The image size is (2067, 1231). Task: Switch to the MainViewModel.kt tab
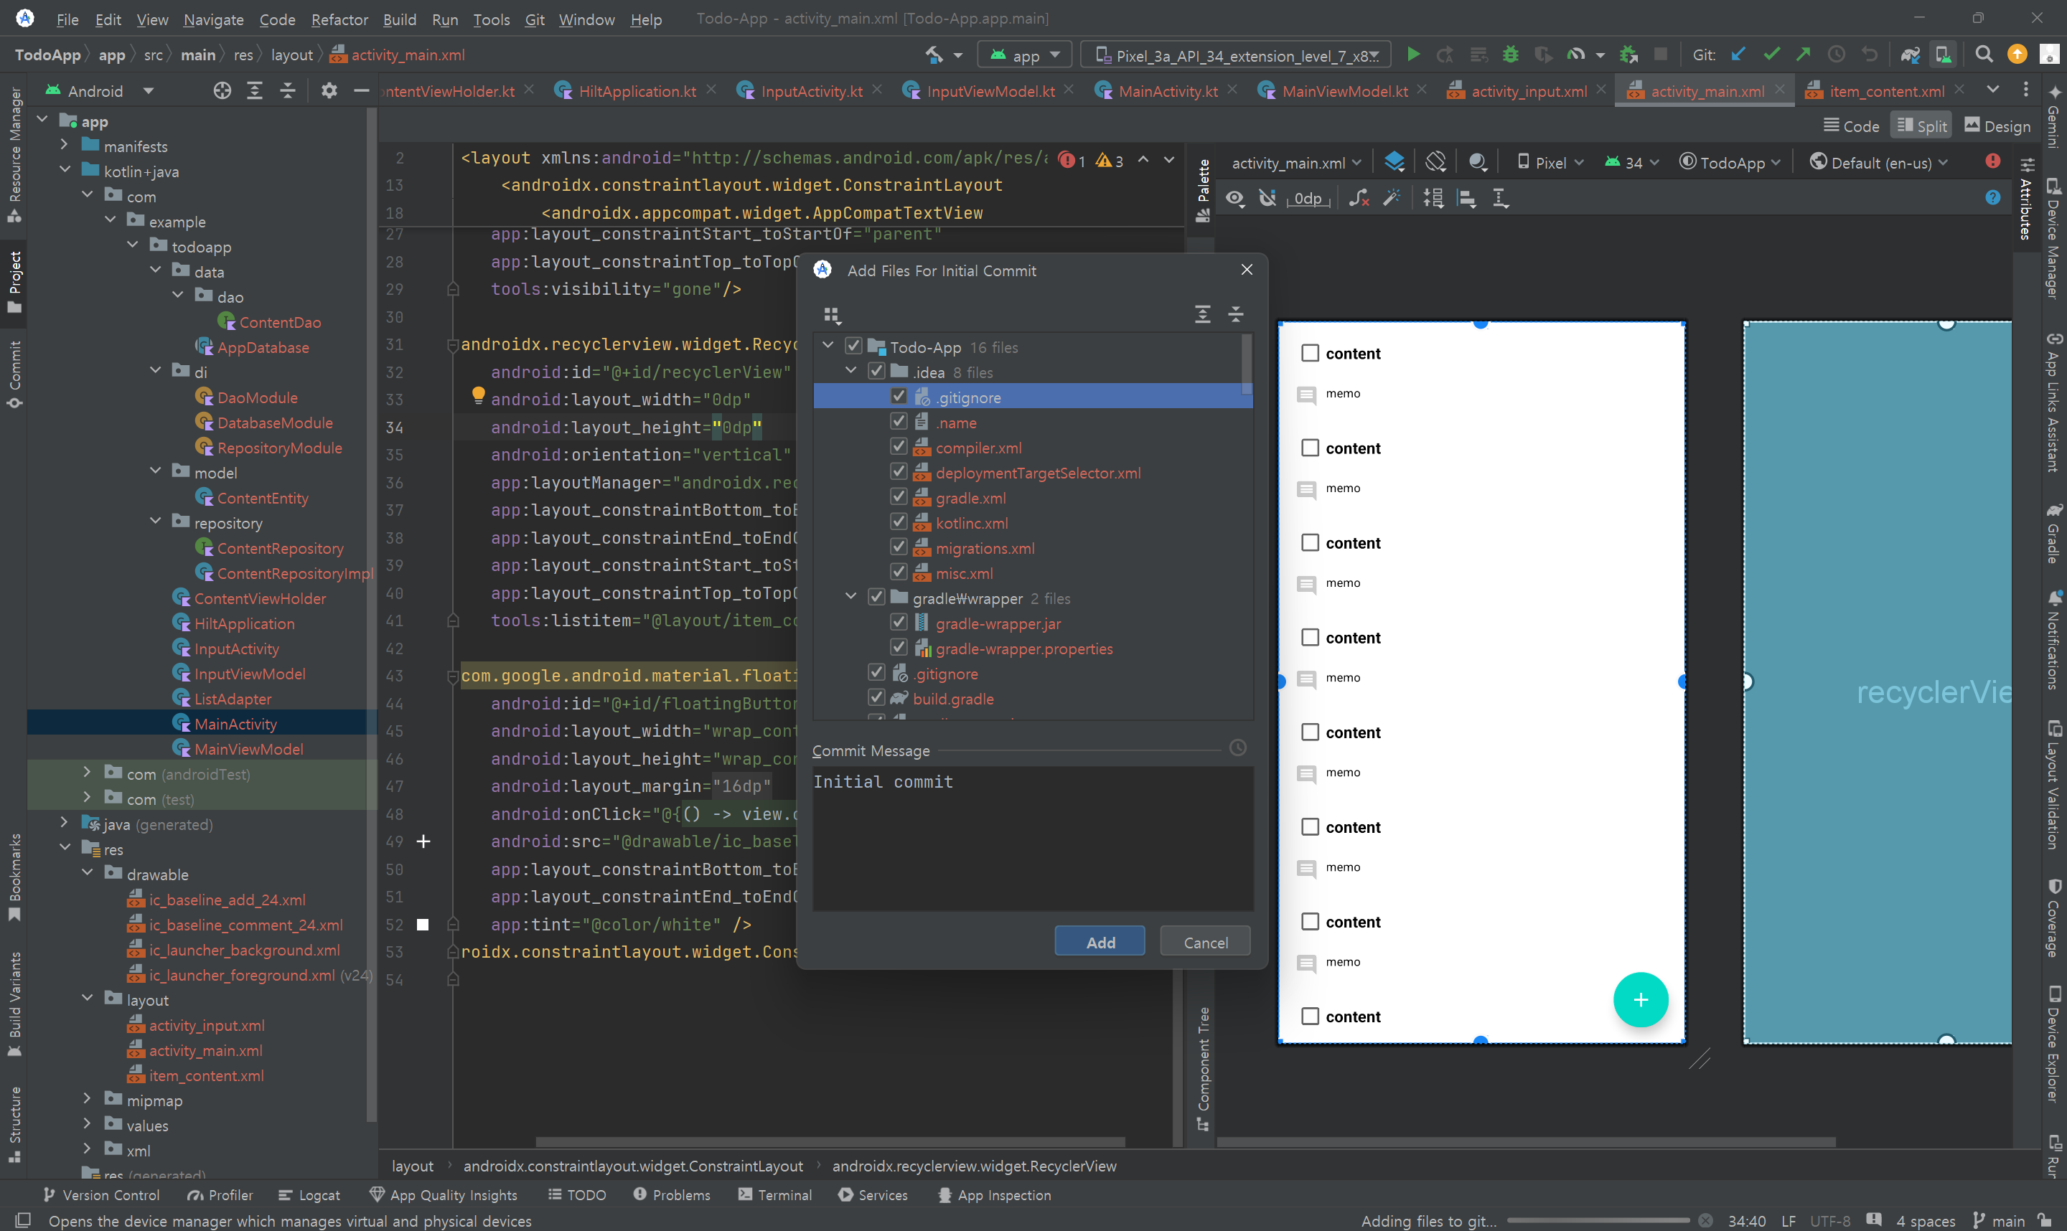pyautogui.click(x=1344, y=91)
